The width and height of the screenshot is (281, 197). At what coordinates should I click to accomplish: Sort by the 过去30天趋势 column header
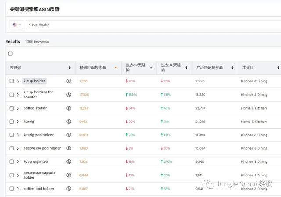click(x=136, y=68)
